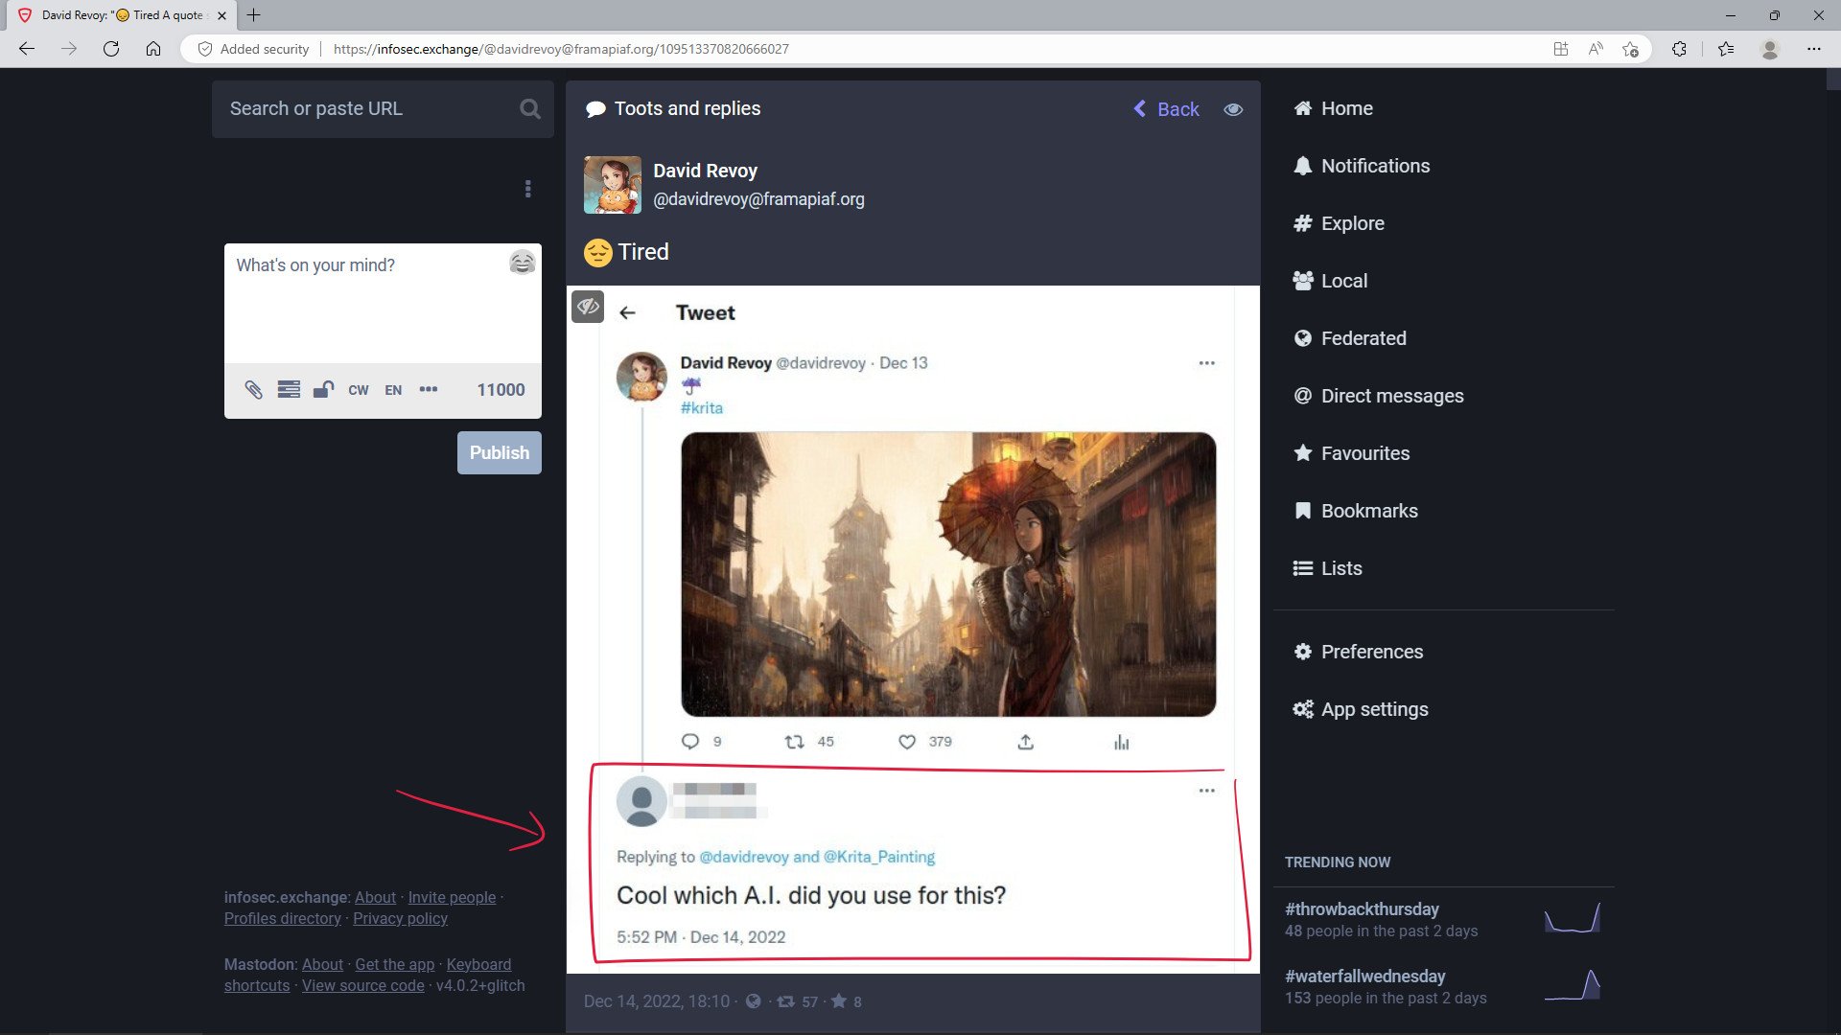Open the Home timeline
The image size is (1841, 1035).
pyautogui.click(x=1333, y=109)
